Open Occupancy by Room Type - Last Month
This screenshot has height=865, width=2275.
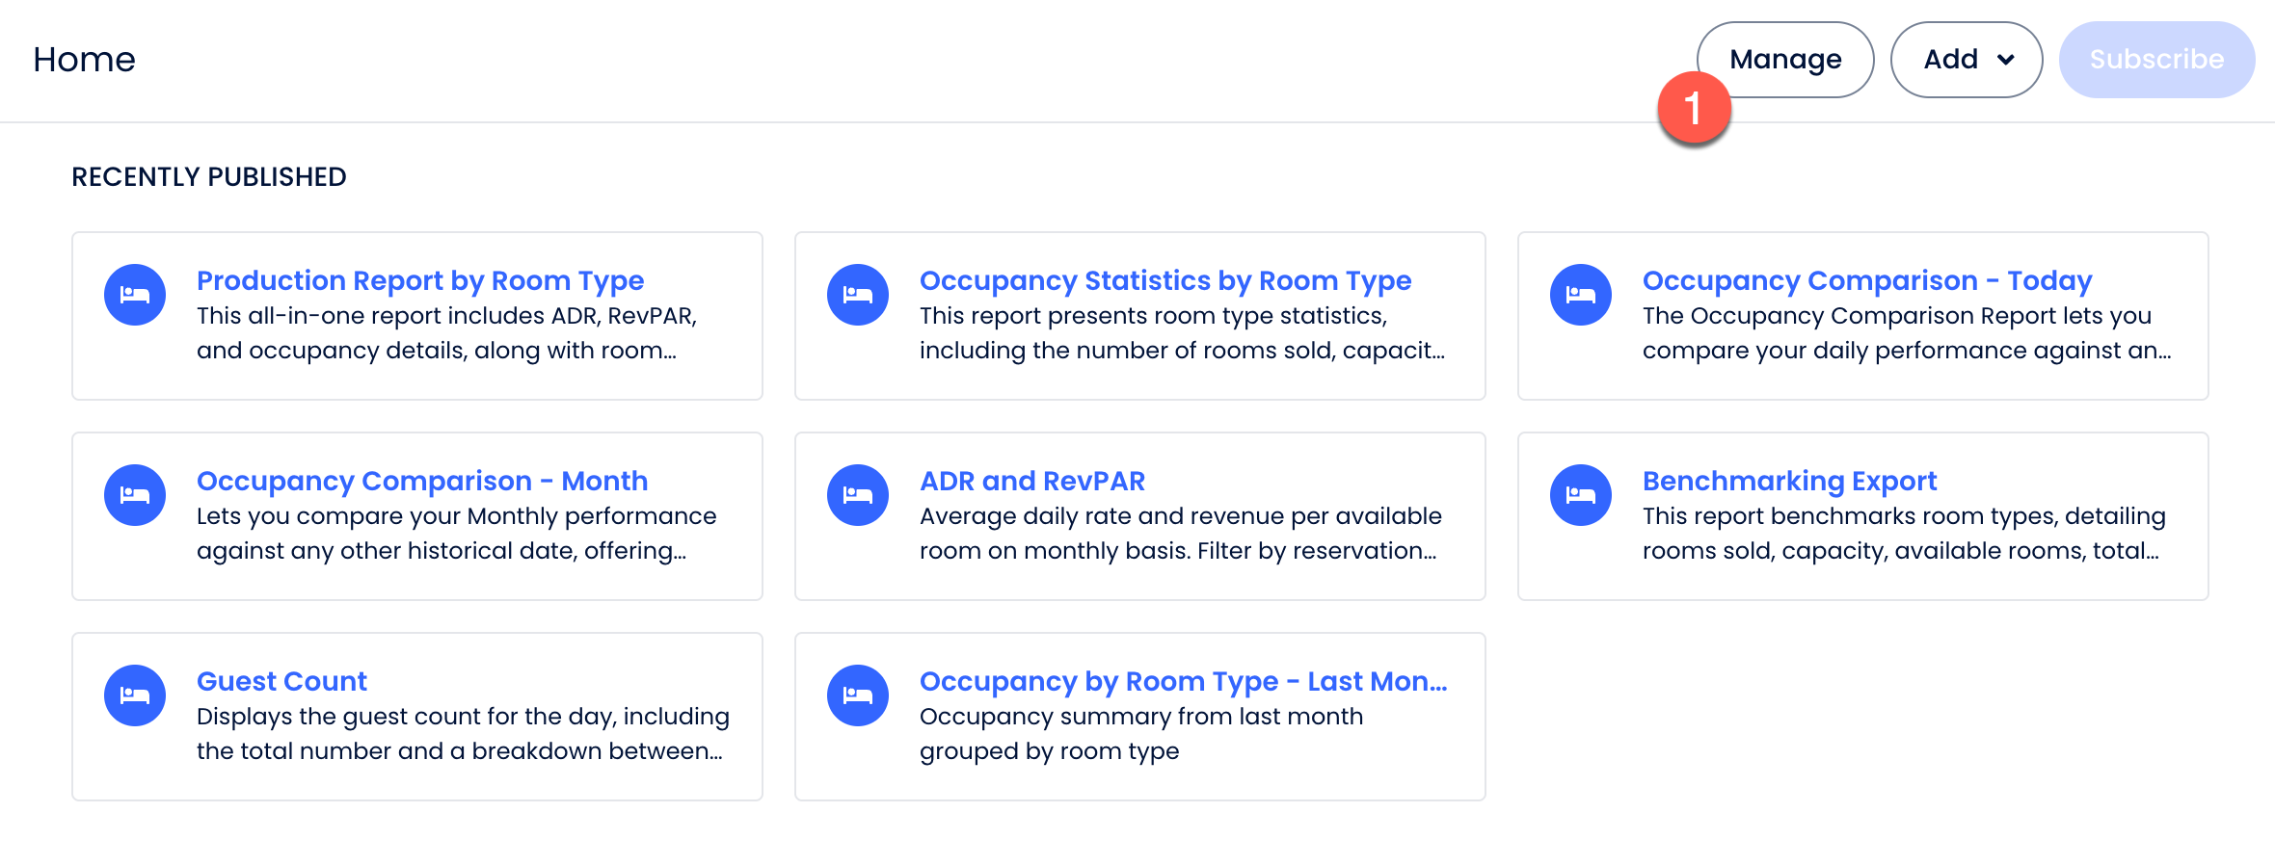tap(1183, 681)
